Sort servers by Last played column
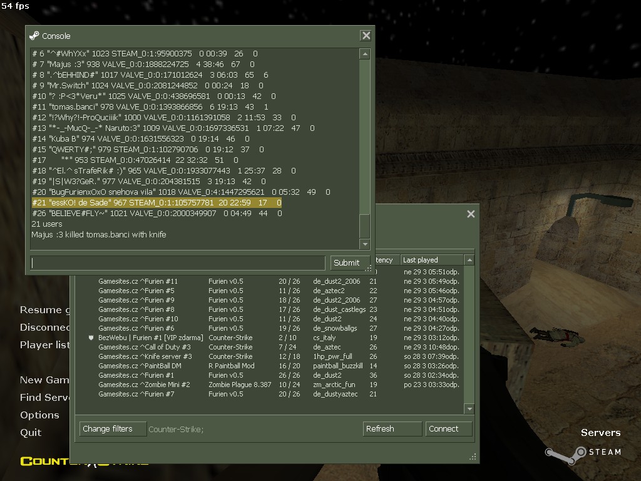The height and width of the screenshot is (481, 641). coord(432,260)
